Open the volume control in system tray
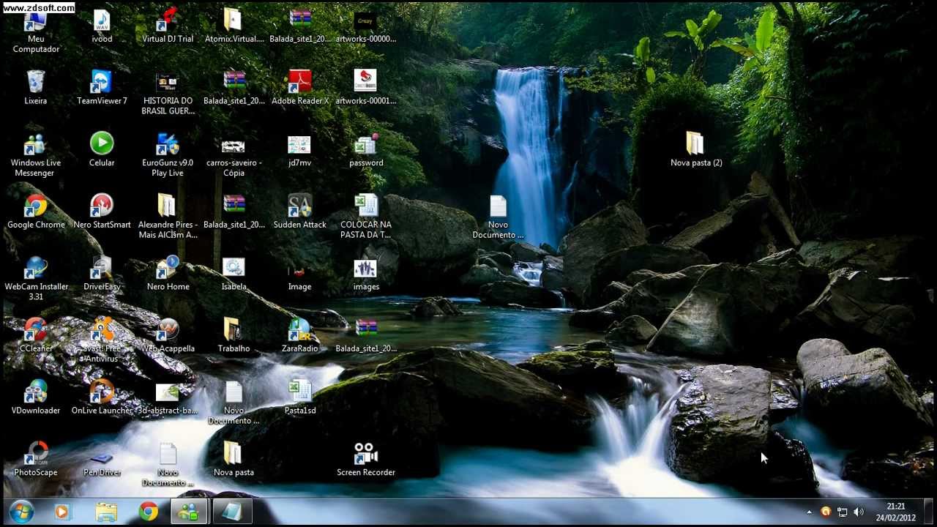This screenshot has width=937, height=527. [859, 512]
